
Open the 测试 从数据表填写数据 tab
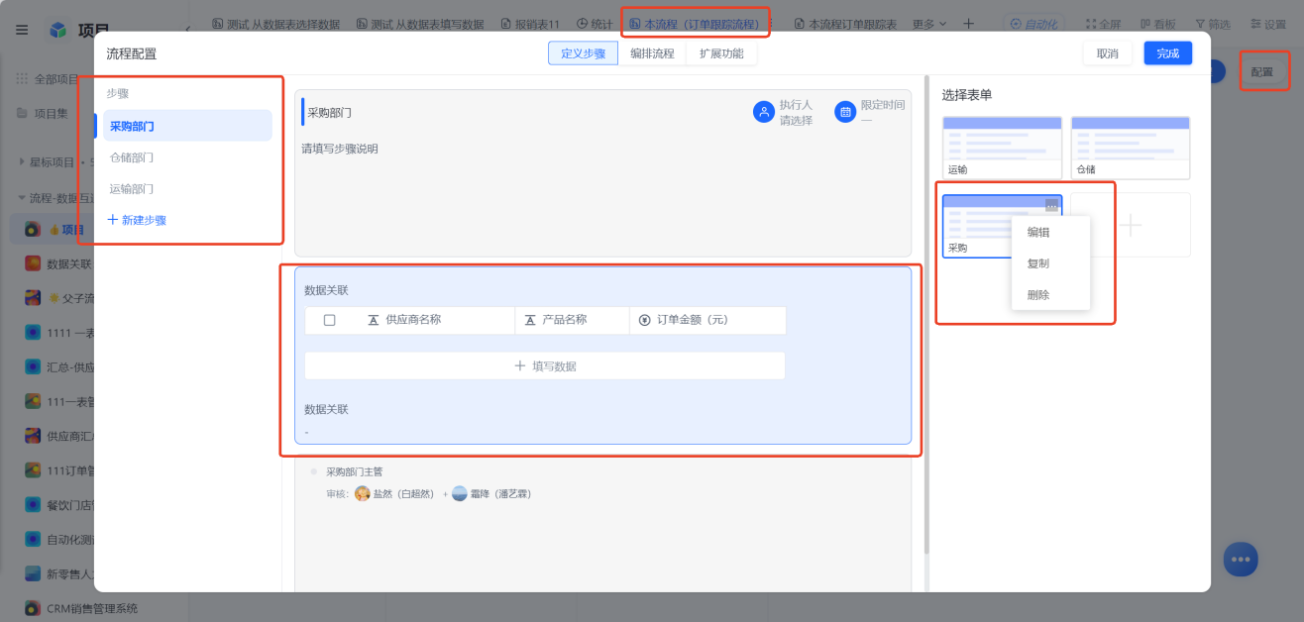[x=420, y=23]
